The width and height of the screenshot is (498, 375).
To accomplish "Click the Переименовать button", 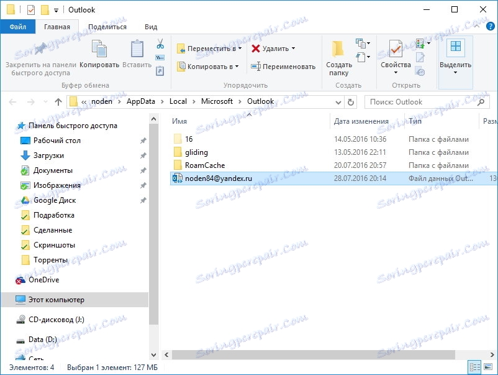I will pos(283,67).
